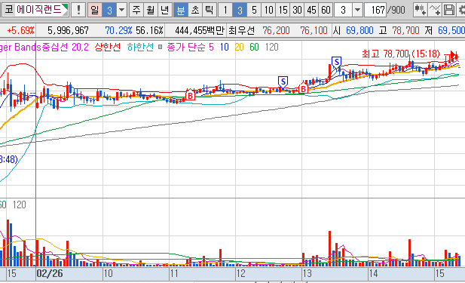Open chart settings via the gear icon

point(461,10)
